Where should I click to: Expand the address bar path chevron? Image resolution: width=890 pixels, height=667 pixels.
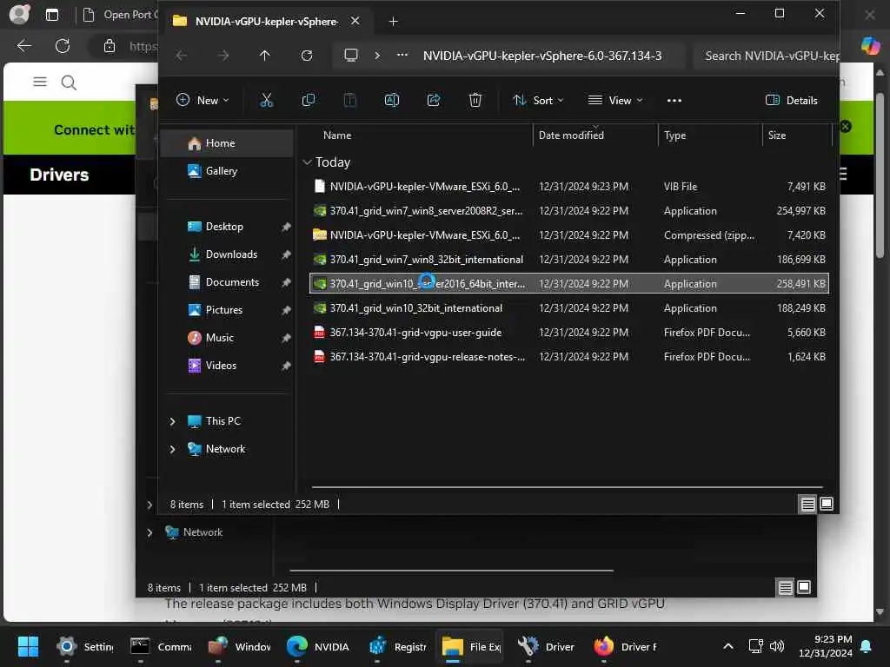click(x=377, y=56)
